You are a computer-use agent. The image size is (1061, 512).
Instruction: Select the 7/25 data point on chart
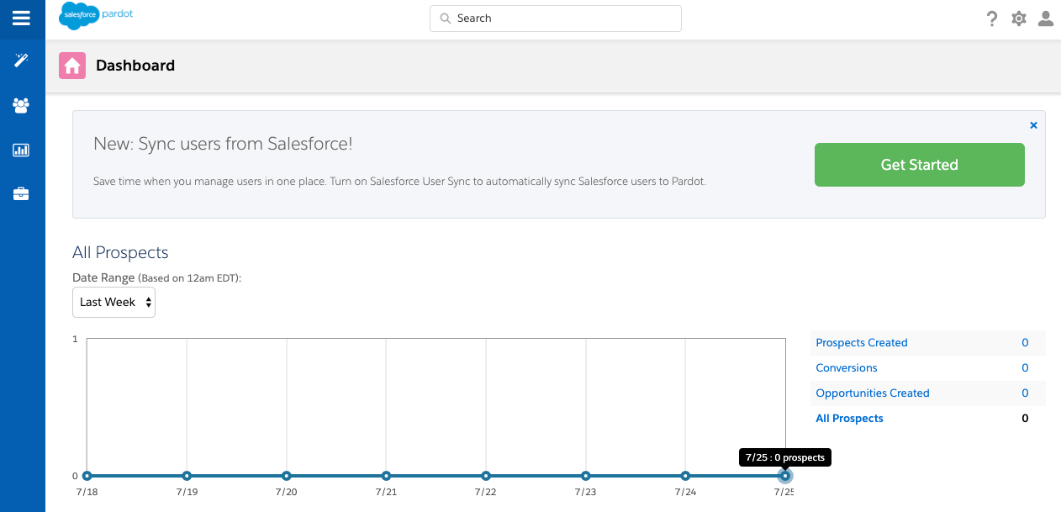(785, 476)
